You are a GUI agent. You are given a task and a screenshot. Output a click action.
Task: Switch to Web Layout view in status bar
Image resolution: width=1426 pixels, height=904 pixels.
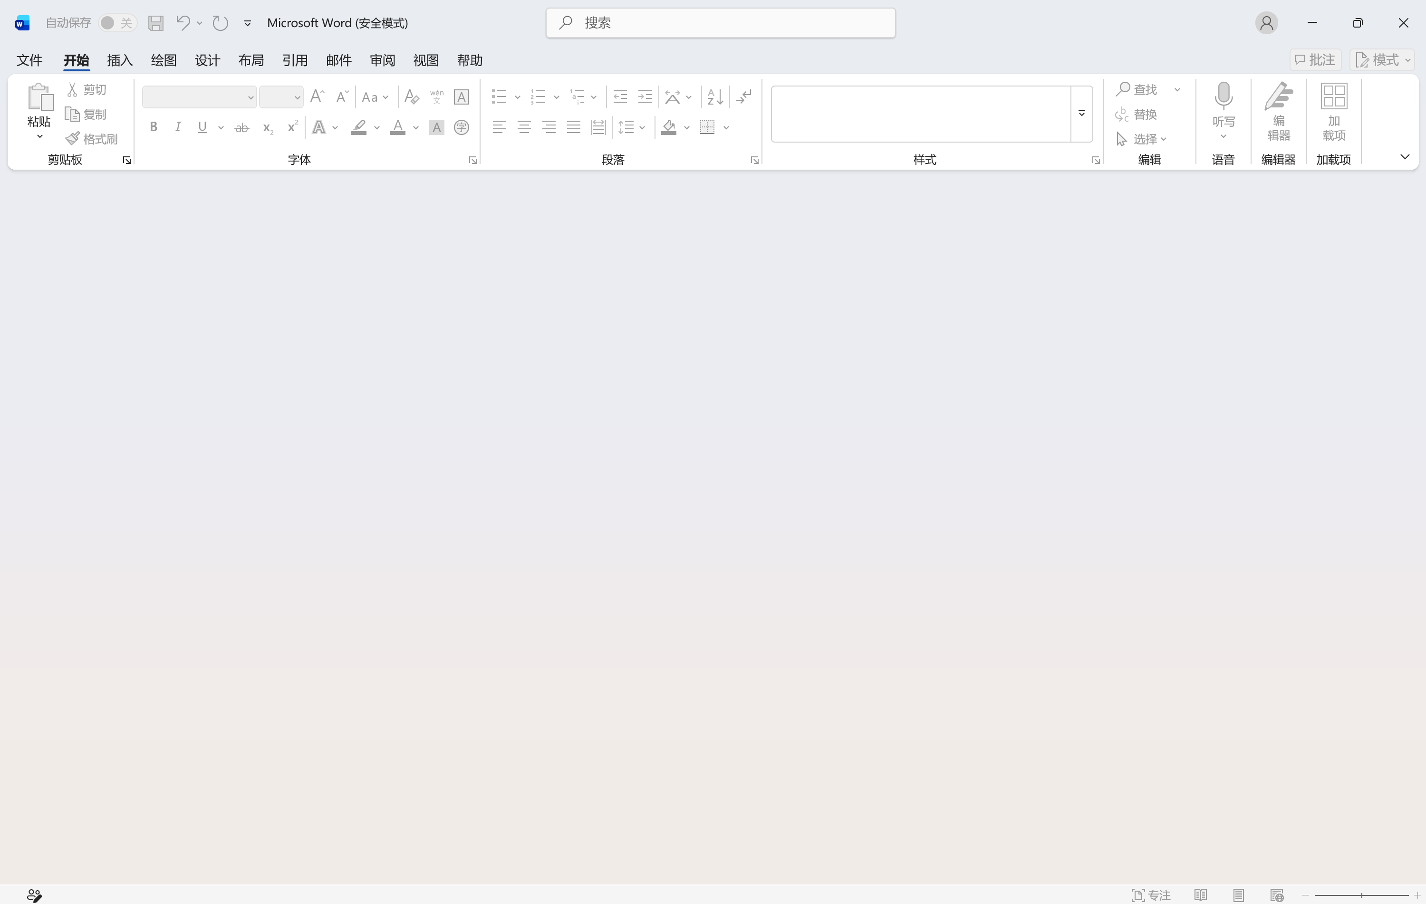tap(1277, 895)
